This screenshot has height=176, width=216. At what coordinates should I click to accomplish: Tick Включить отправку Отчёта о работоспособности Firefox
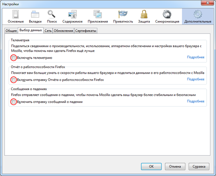(x=14, y=80)
